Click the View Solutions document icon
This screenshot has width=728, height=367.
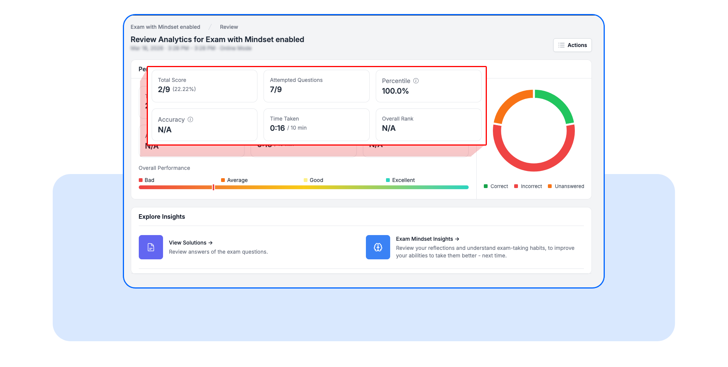(151, 247)
